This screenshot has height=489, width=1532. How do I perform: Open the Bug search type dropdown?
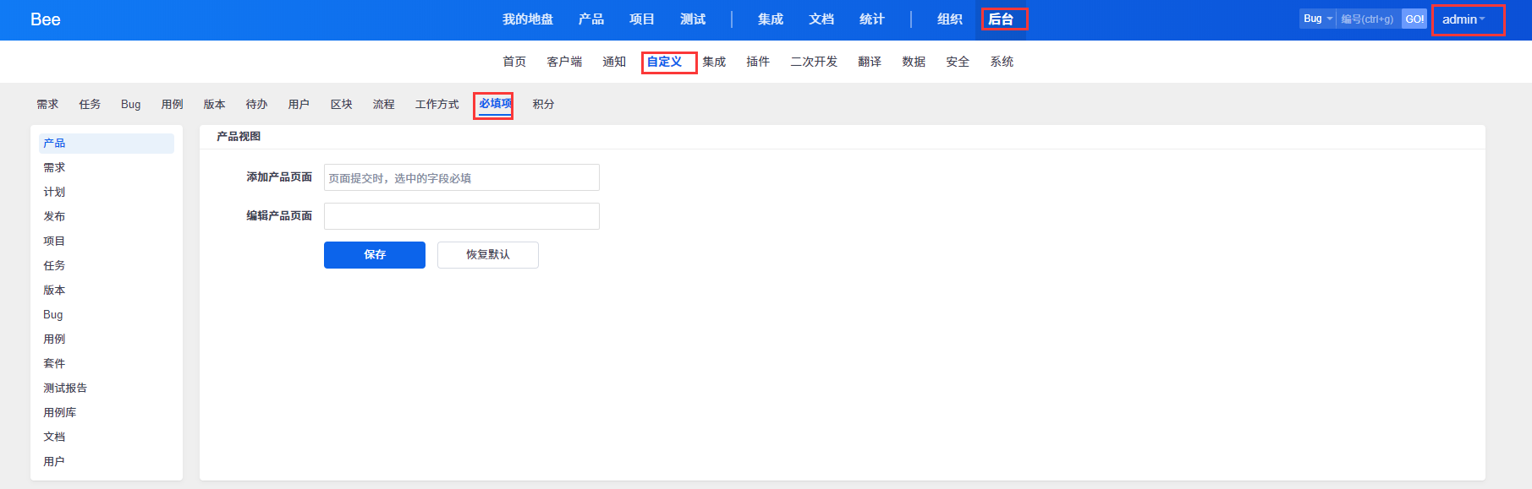(x=1317, y=19)
